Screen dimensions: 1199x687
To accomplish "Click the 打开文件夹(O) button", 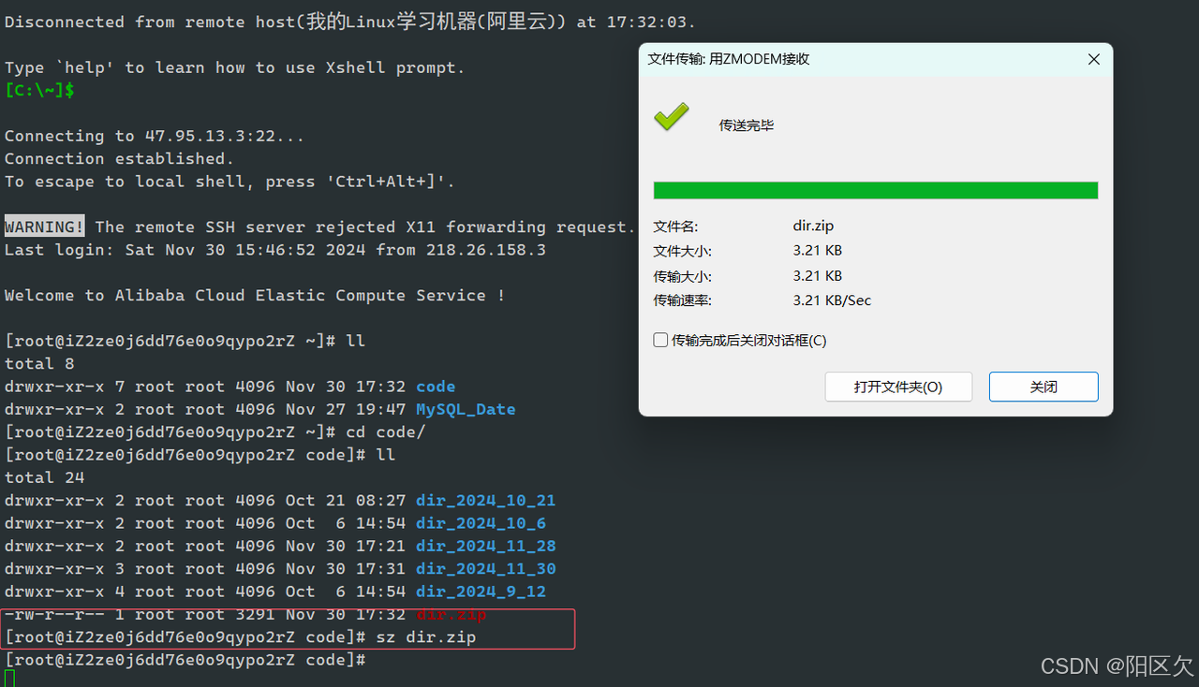I will 898,387.
